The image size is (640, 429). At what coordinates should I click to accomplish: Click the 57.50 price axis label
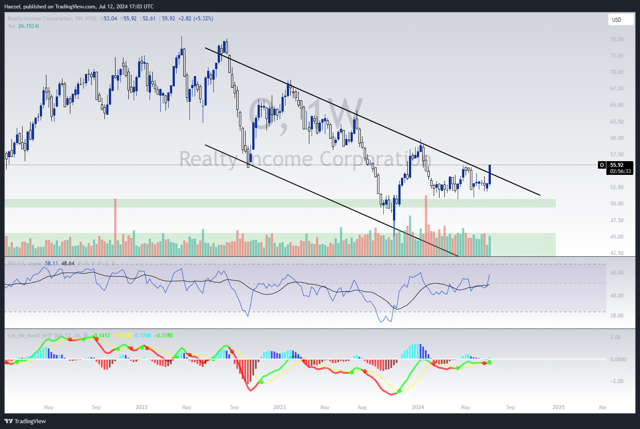tap(617, 155)
